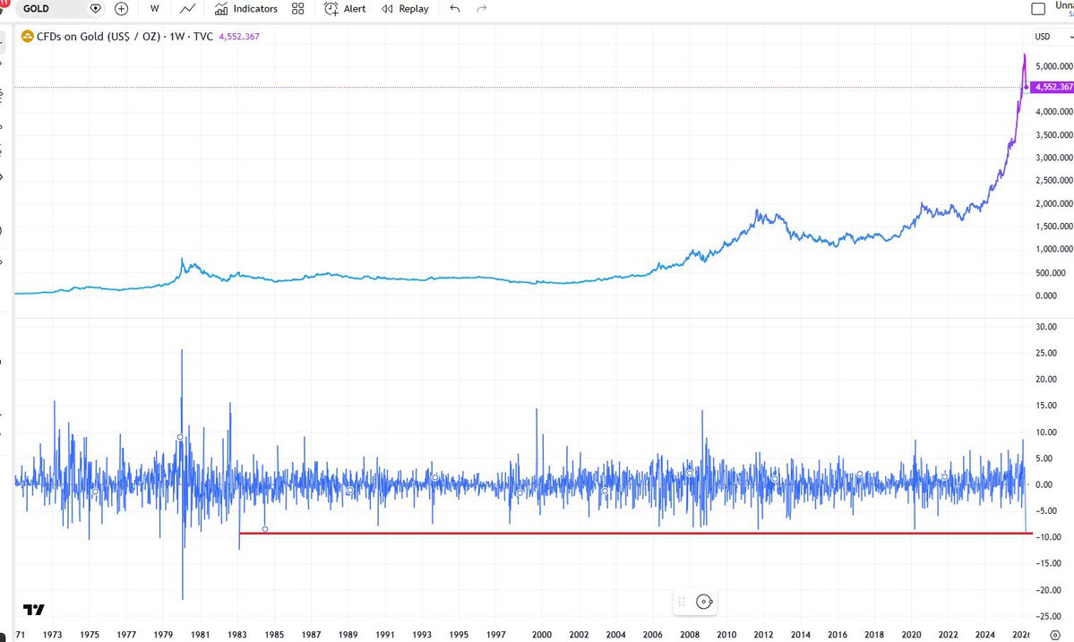
Task: Add a comparison symbol with the plus icon
Action: click(x=121, y=9)
